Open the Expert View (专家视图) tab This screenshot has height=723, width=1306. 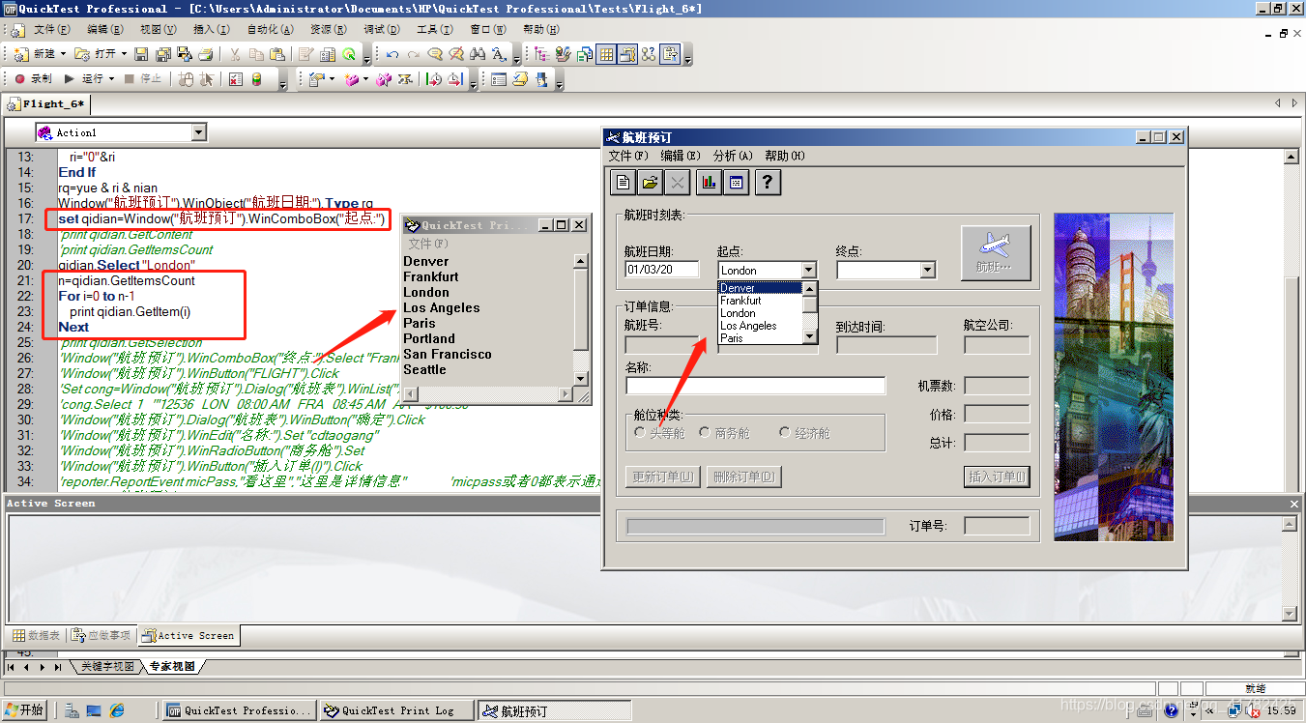coord(171,667)
